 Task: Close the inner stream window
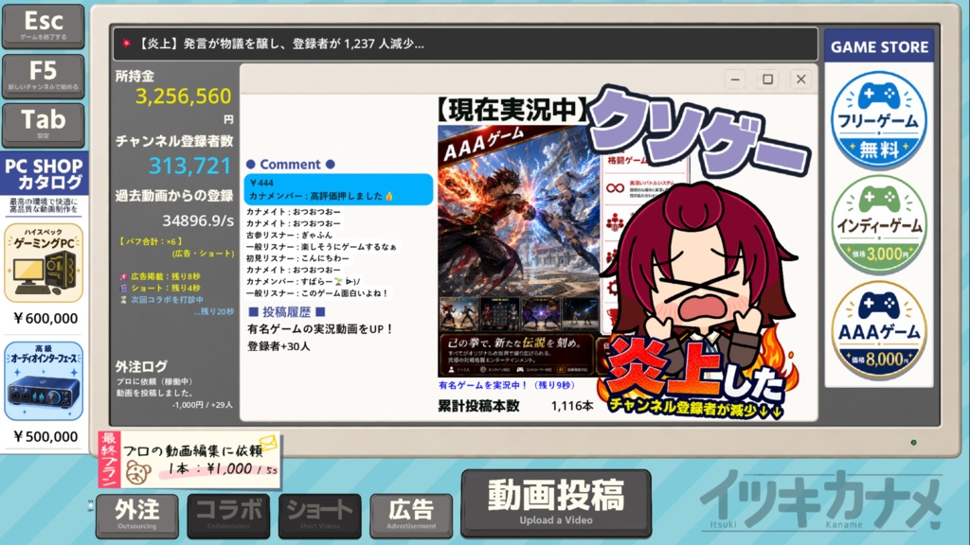(x=800, y=79)
